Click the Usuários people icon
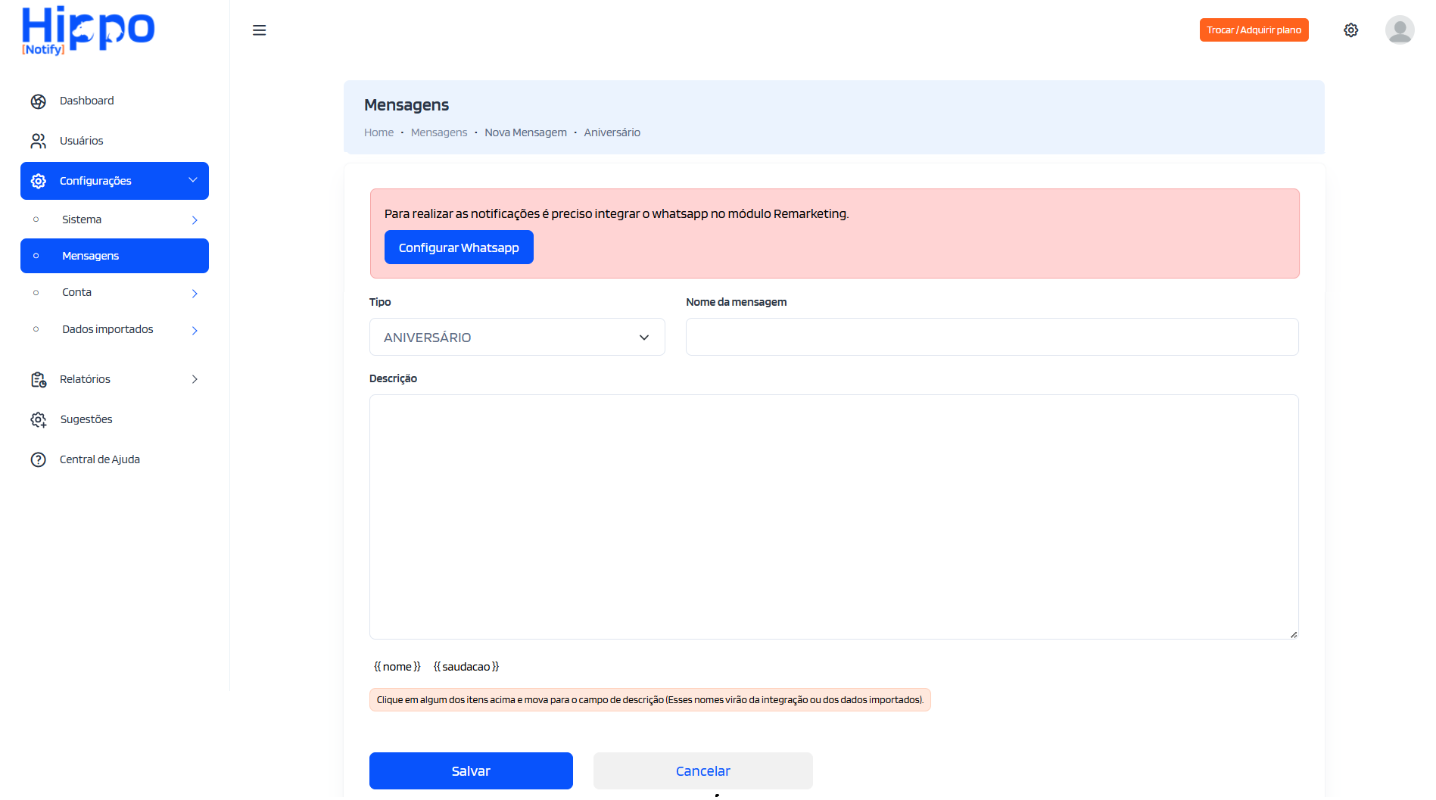This screenshot has width=1436, height=800. coord(38,142)
